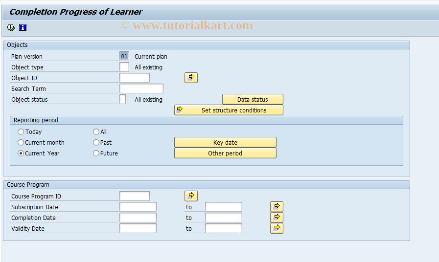Click Set structure conditions button
439x262 pixels.
pos(229,110)
